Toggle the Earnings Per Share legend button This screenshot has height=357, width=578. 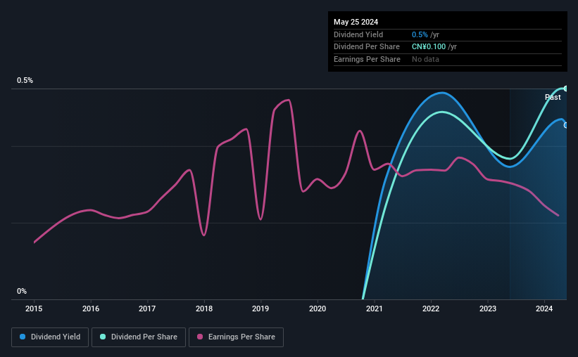point(236,337)
